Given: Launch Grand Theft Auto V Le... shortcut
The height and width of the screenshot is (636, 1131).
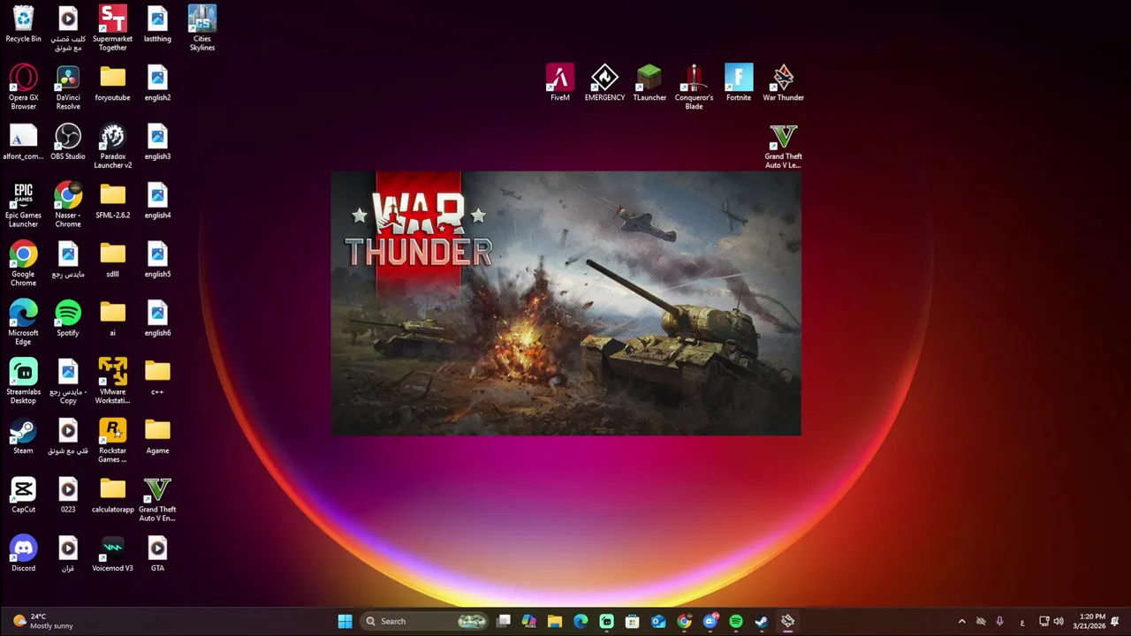Looking at the screenshot, I should (783, 146).
